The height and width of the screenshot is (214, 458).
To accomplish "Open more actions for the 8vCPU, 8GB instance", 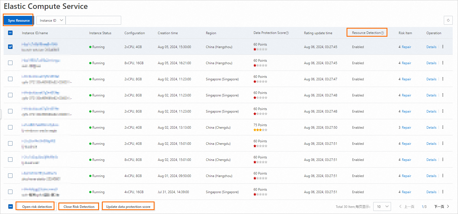I will [443, 160].
